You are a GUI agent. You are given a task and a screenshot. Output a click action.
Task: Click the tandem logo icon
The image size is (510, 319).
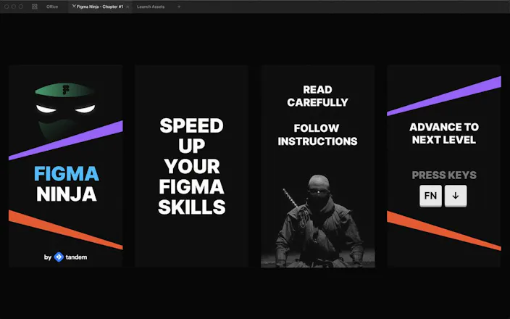[x=59, y=257]
